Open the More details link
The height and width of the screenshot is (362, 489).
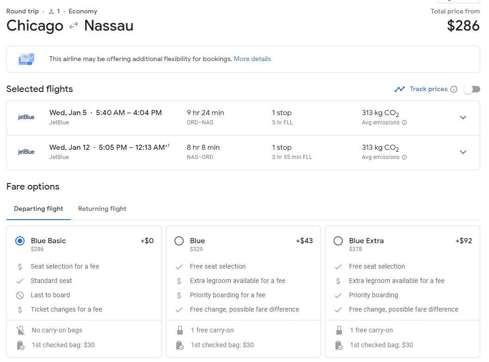coord(252,59)
